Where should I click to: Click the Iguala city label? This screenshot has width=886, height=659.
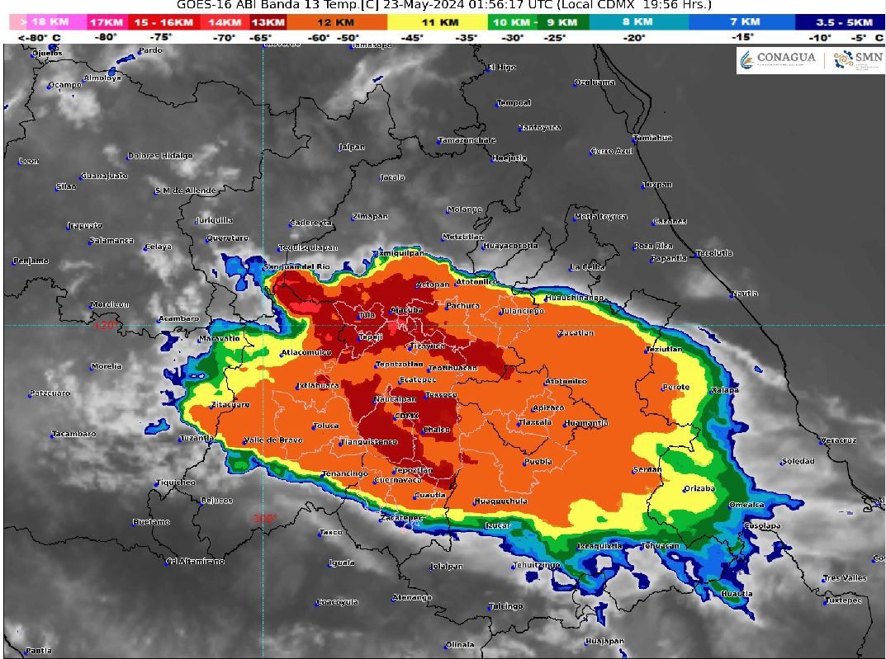click(342, 563)
